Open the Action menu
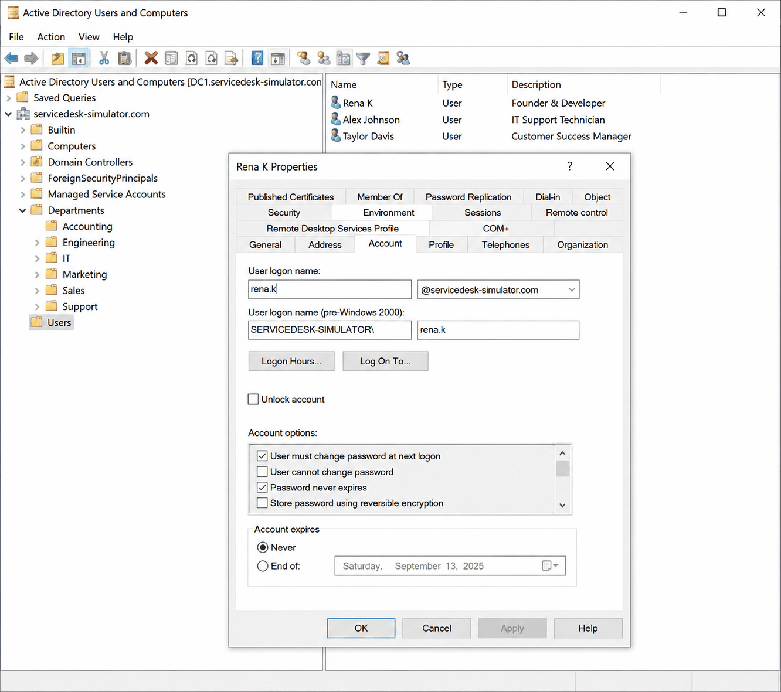Image resolution: width=781 pixels, height=692 pixels. pos(51,36)
